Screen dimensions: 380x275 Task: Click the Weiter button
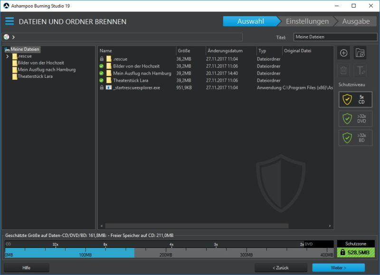coord(338,268)
